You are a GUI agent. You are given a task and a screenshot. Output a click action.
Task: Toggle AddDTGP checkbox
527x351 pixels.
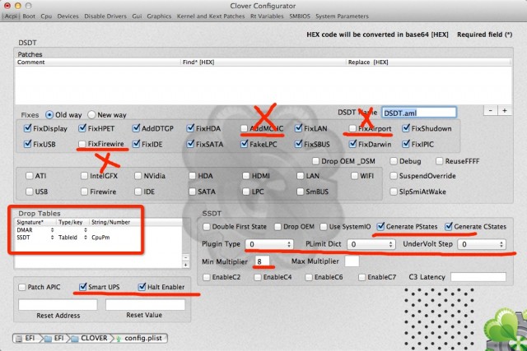click(x=136, y=128)
